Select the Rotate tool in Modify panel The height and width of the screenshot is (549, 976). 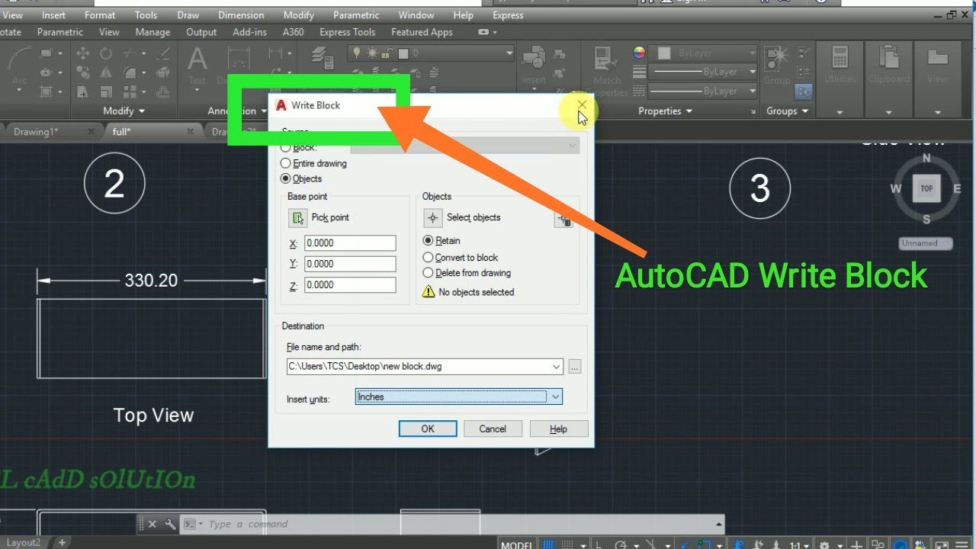[106, 53]
